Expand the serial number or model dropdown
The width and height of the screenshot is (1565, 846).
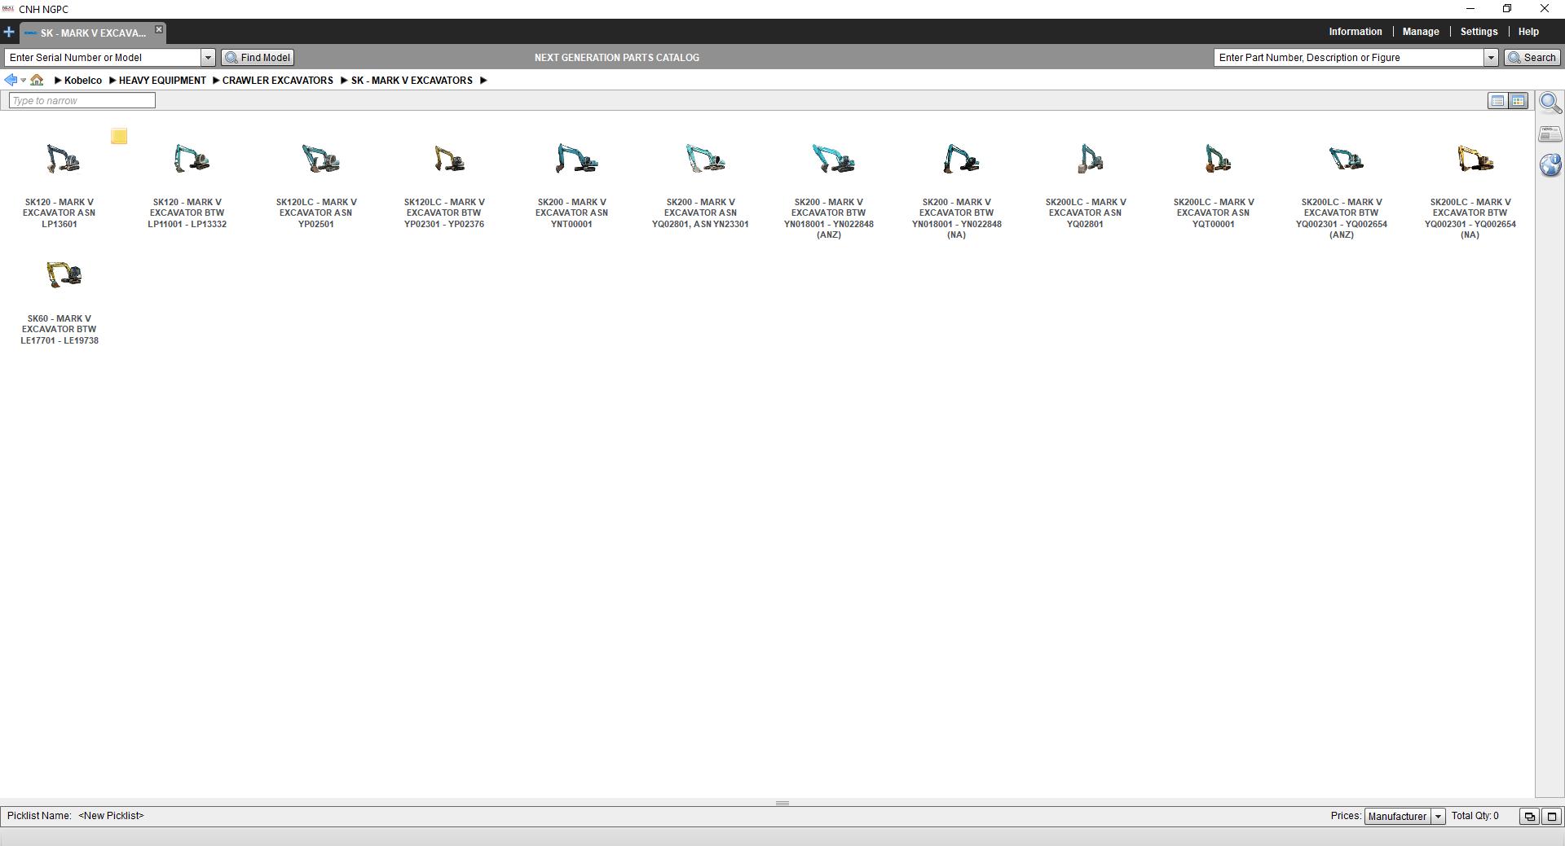[x=208, y=58]
